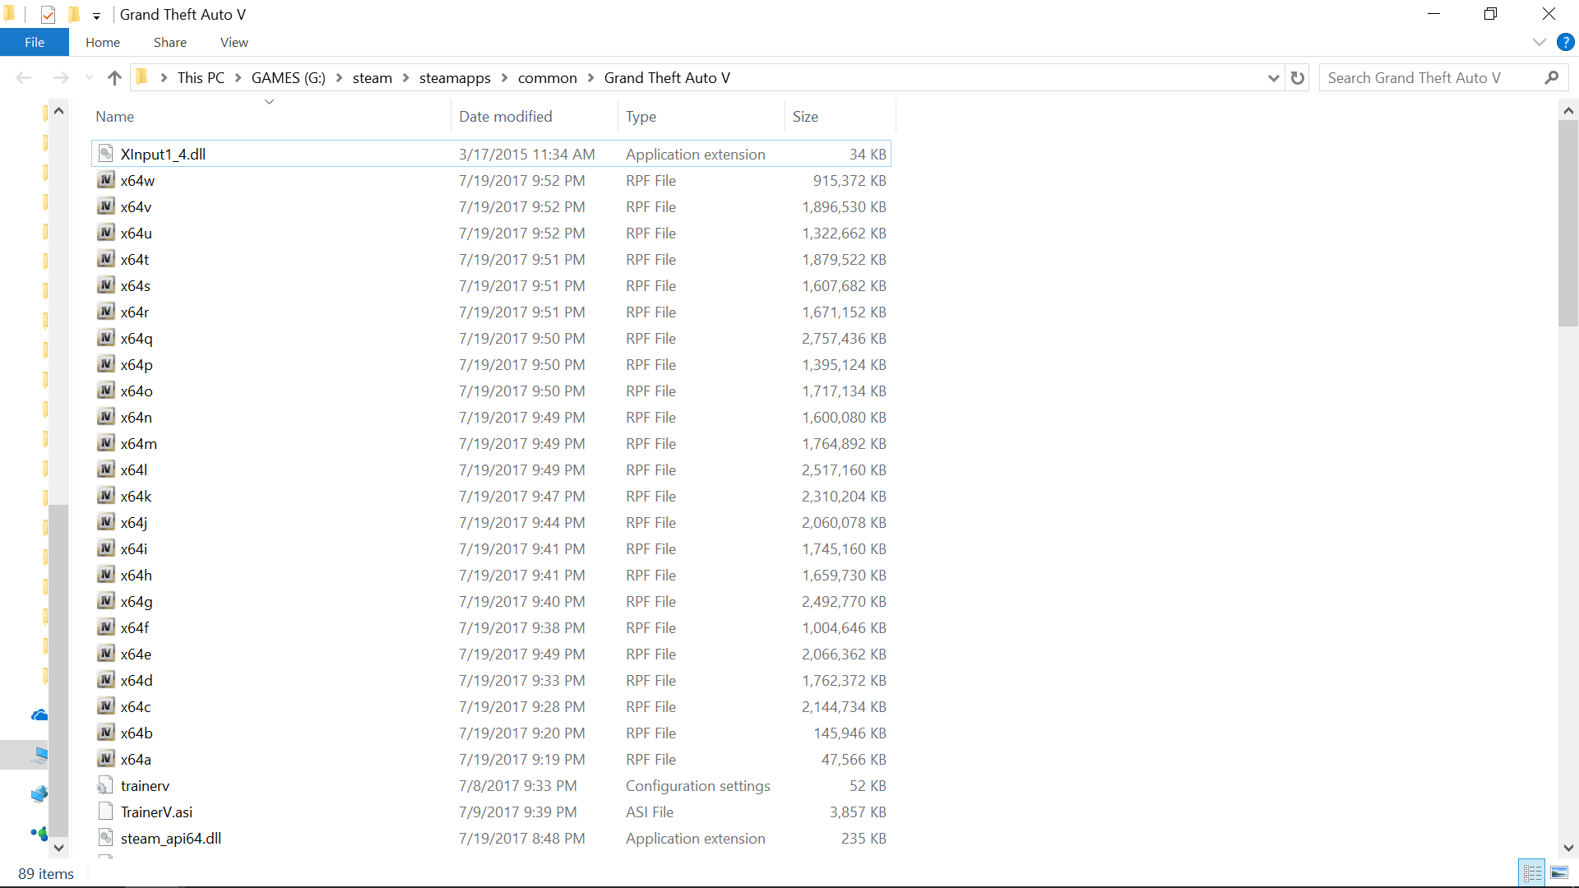Sort files by the Size column

(805, 117)
